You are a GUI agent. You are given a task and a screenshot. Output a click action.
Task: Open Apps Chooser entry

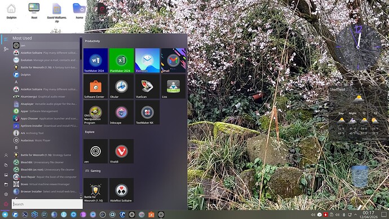point(46,119)
